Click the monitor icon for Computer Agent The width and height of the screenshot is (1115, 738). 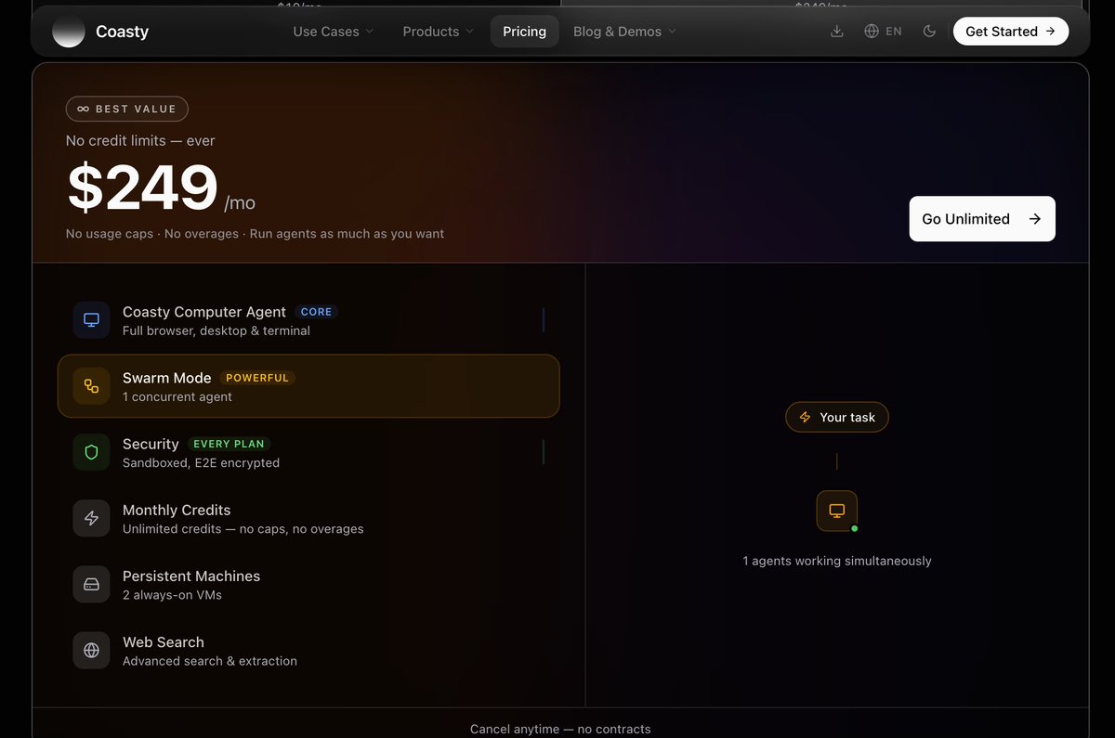(91, 320)
